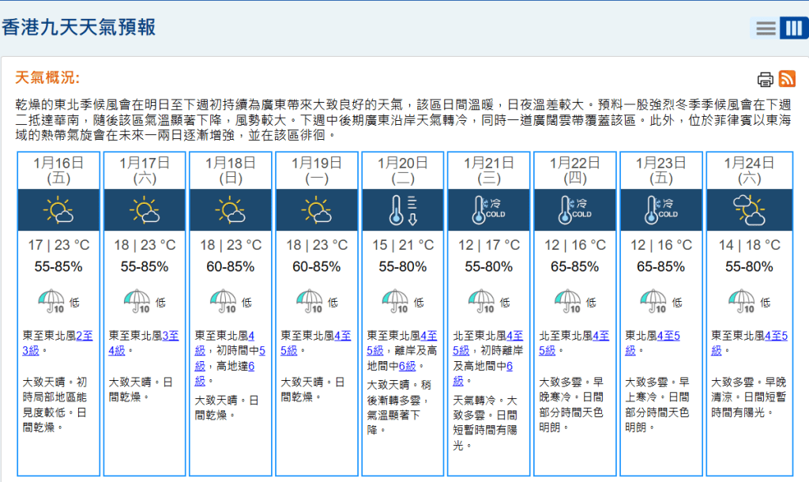Click the umbrella rain probability icon for 1月17日
Viewport: 809px width, 482px height.
tap(137, 301)
